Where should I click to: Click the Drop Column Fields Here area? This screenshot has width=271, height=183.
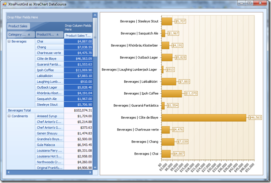pos(78,28)
